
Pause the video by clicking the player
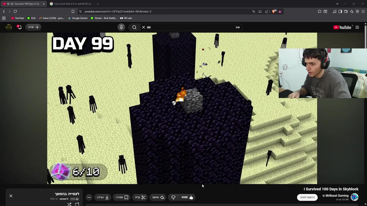click(x=182, y=108)
